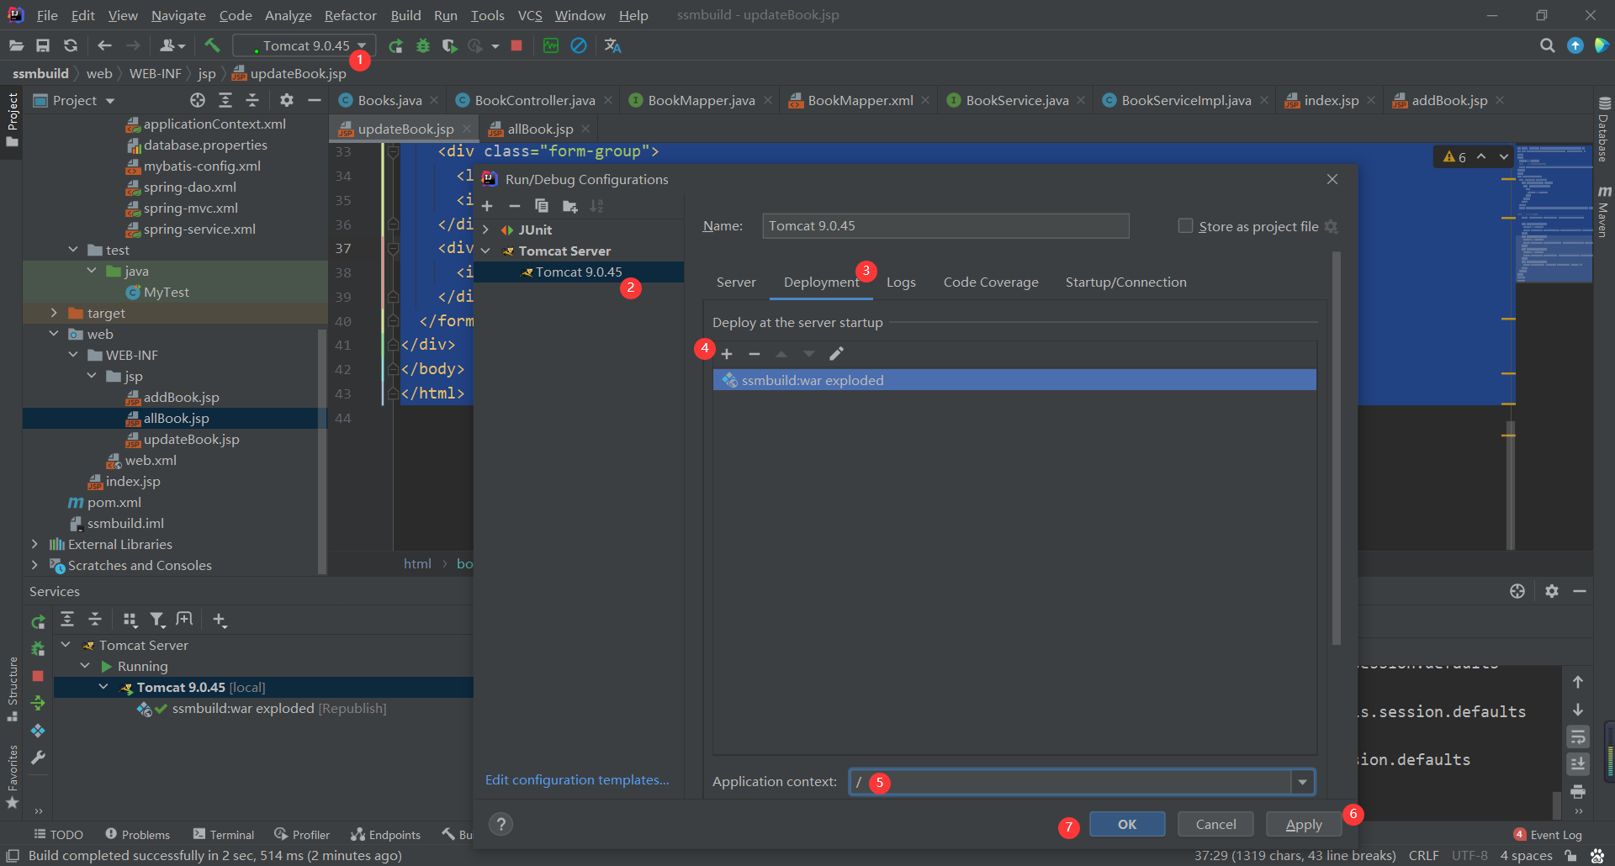Open Project panel settings gear
The image size is (1615, 866).
coord(287,100)
